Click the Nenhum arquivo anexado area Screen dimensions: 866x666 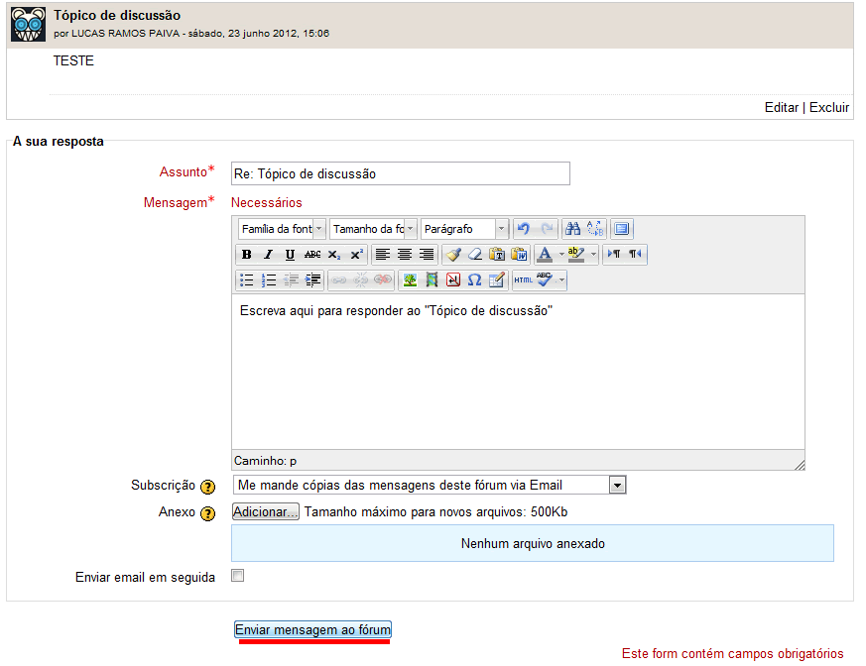click(x=533, y=543)
